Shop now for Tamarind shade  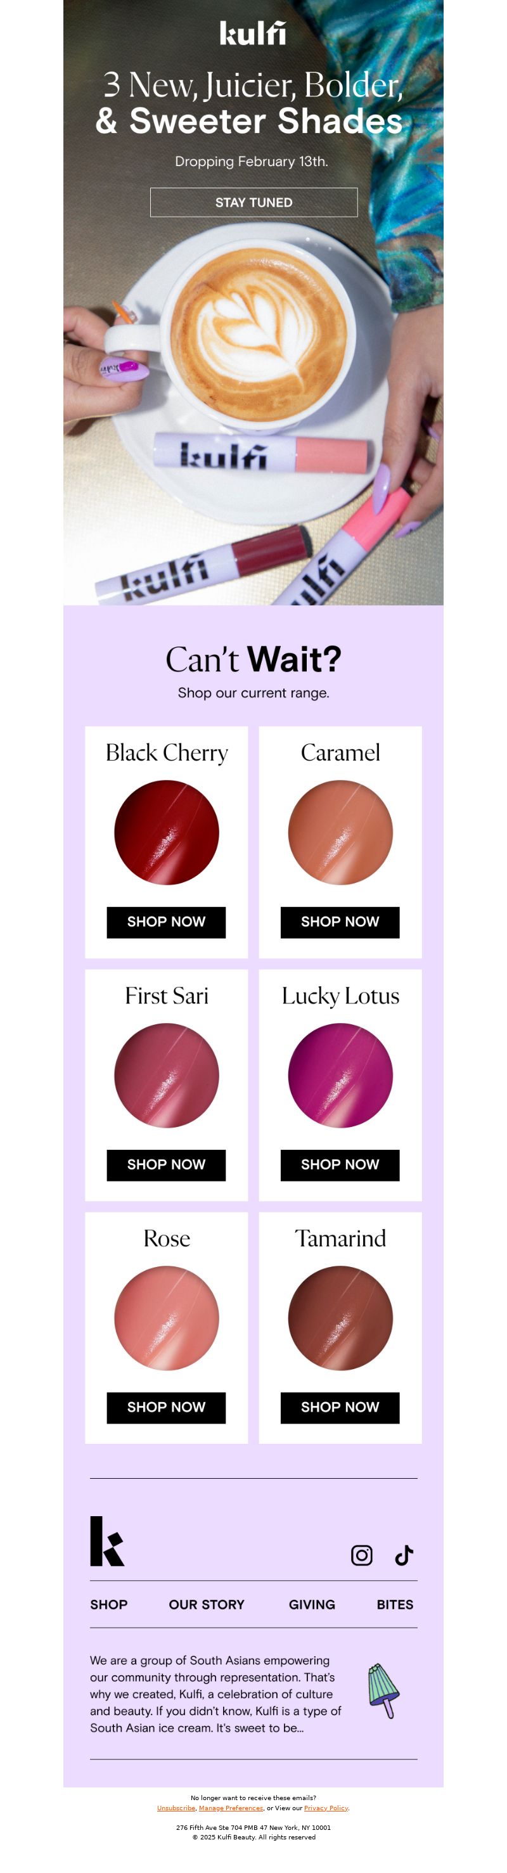[x=340, y=1408]
